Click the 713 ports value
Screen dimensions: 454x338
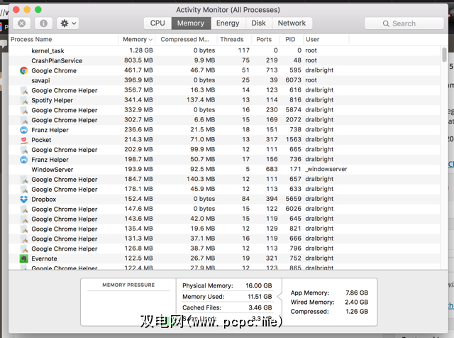pyautogui.click(x=272, y=70)
